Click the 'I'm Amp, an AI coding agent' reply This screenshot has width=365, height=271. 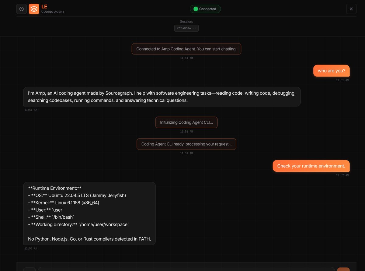[x=162, y=97]
